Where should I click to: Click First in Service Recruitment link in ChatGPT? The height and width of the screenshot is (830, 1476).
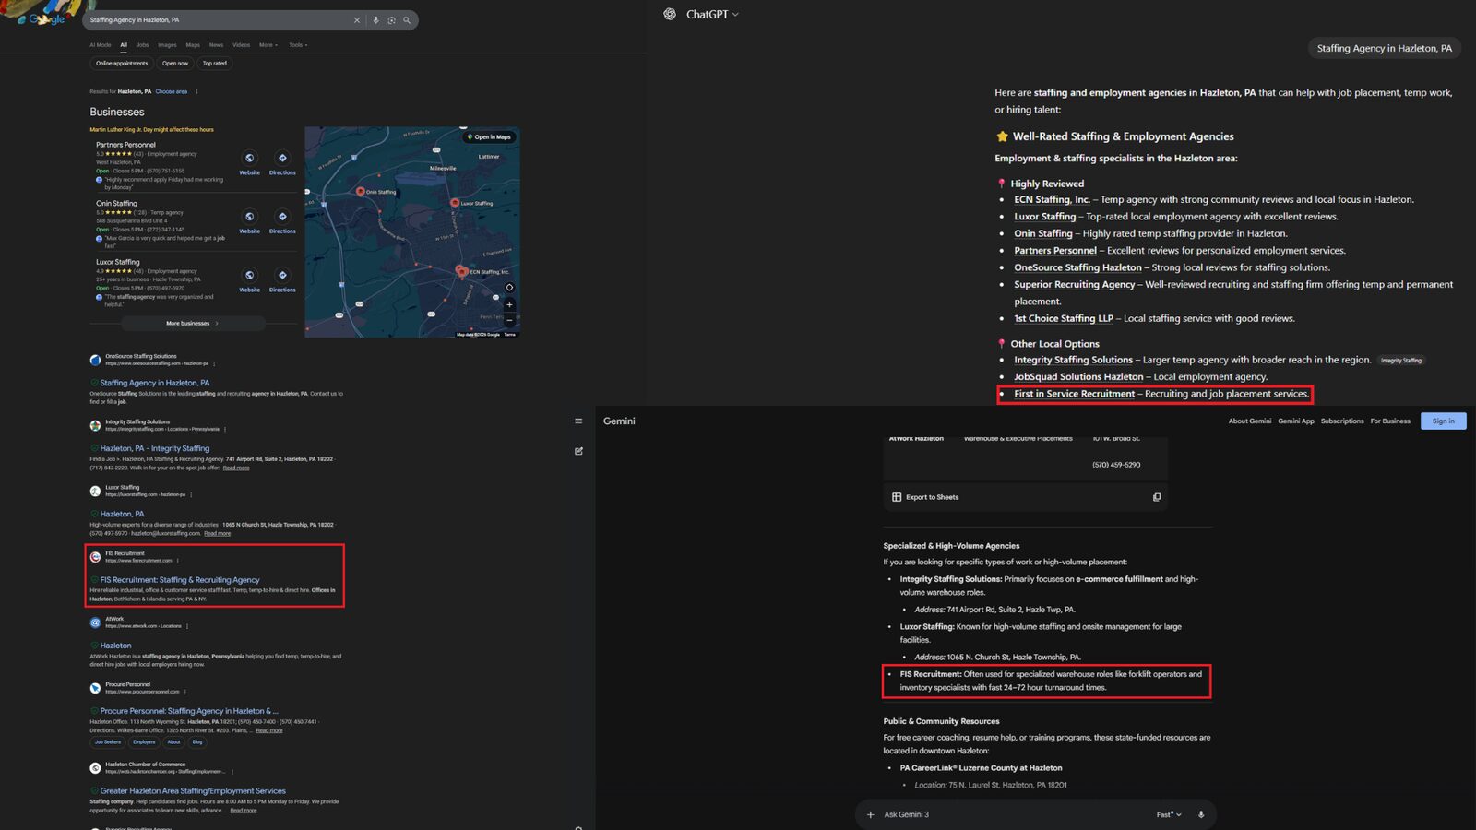[x=1075, y=394]
